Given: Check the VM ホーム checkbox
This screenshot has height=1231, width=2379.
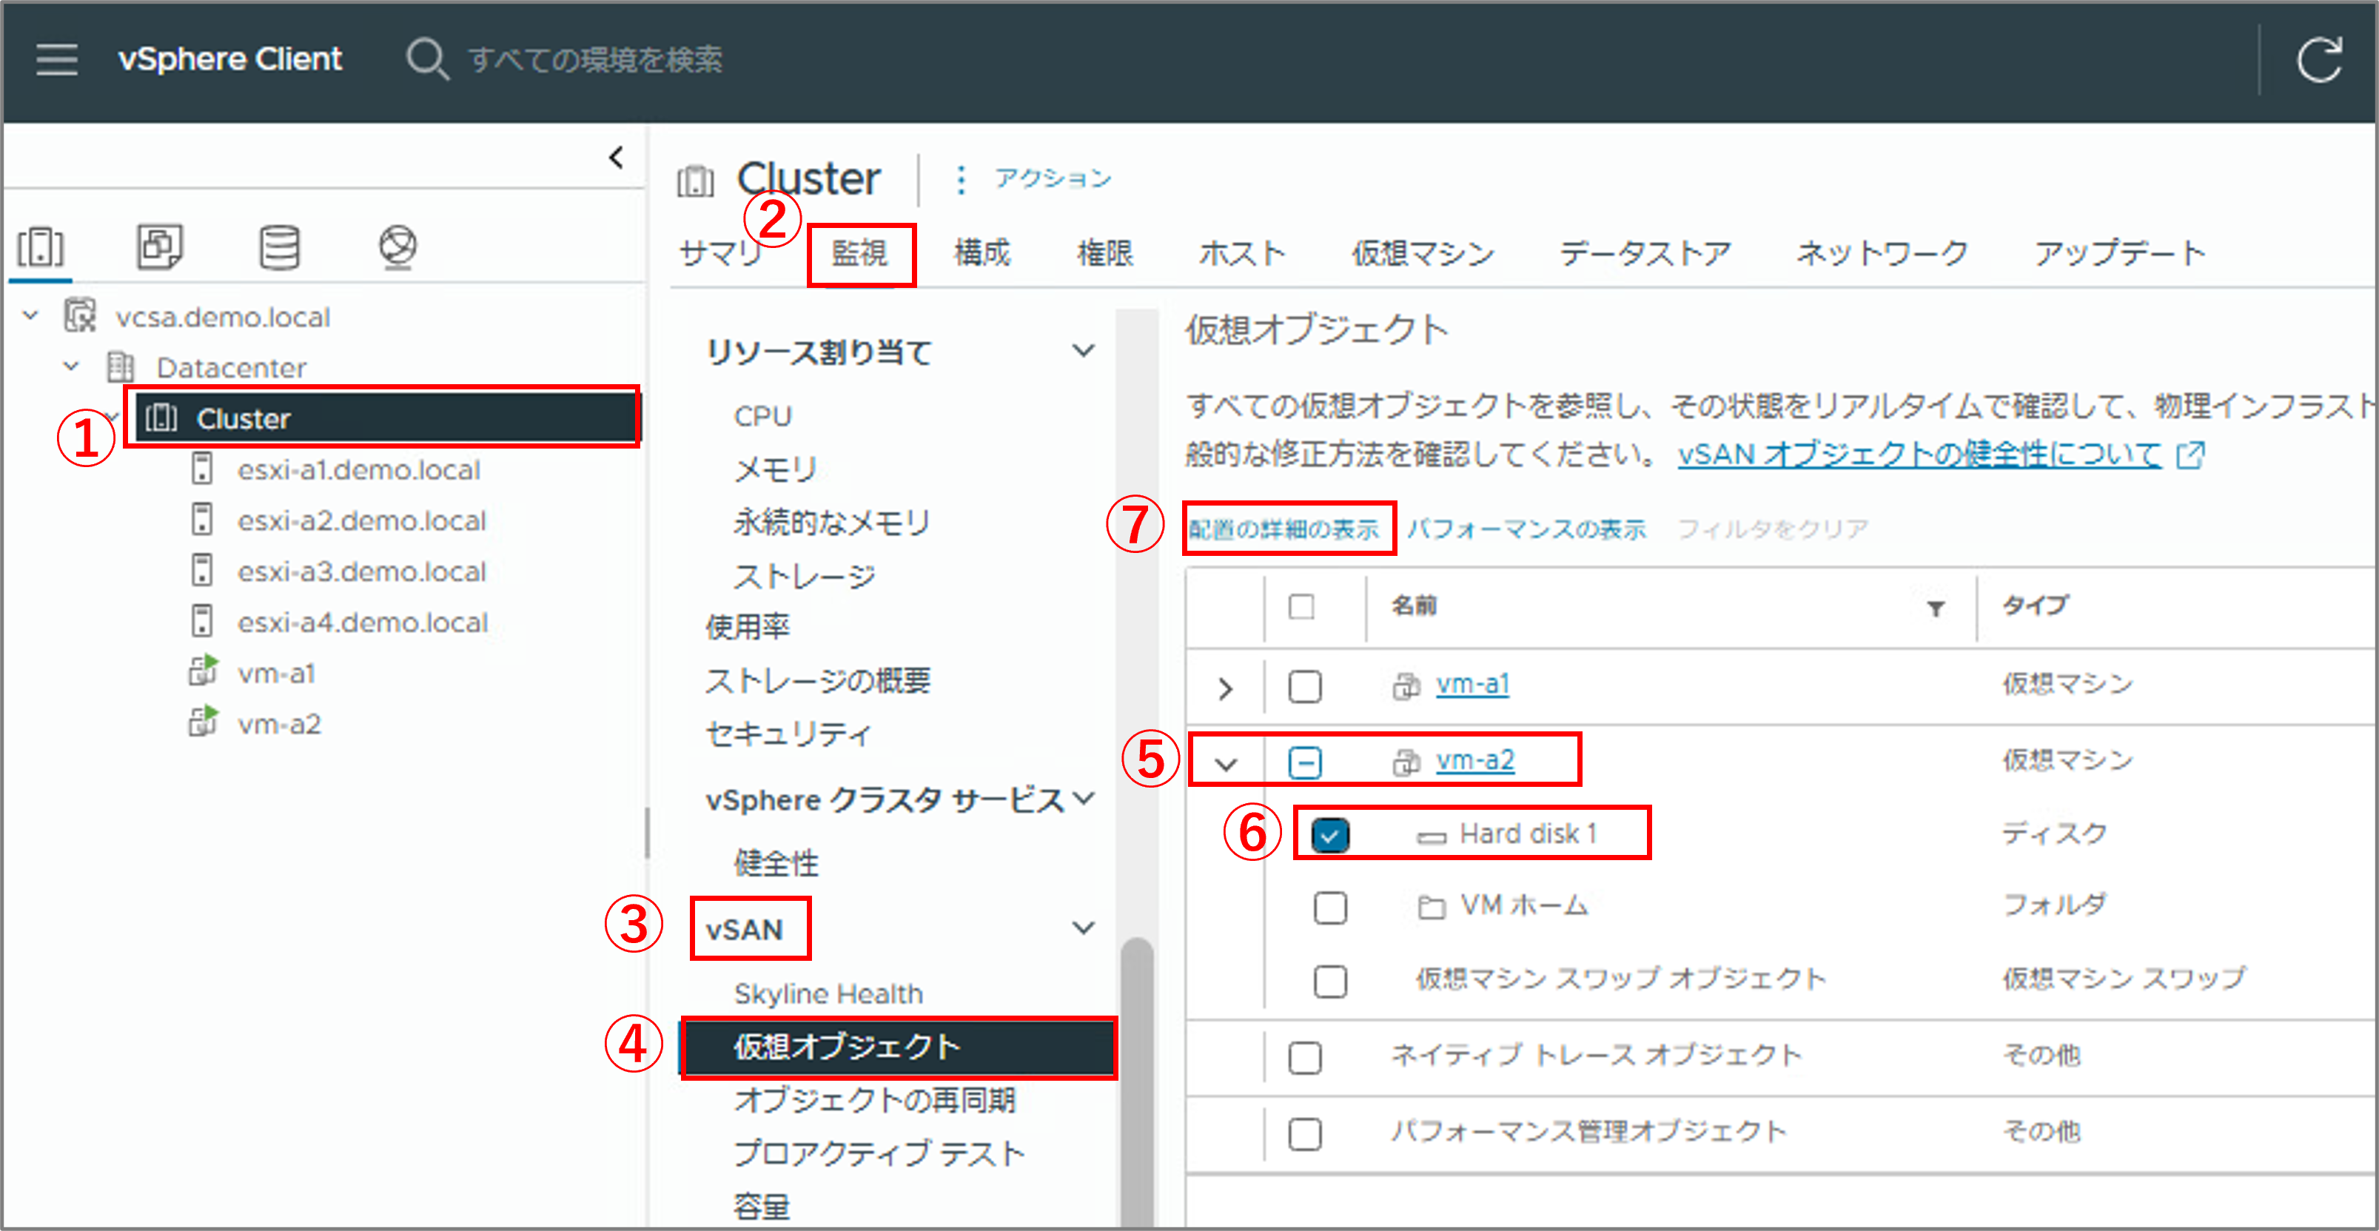Looking at the screenshot, I should (1330, 908).
